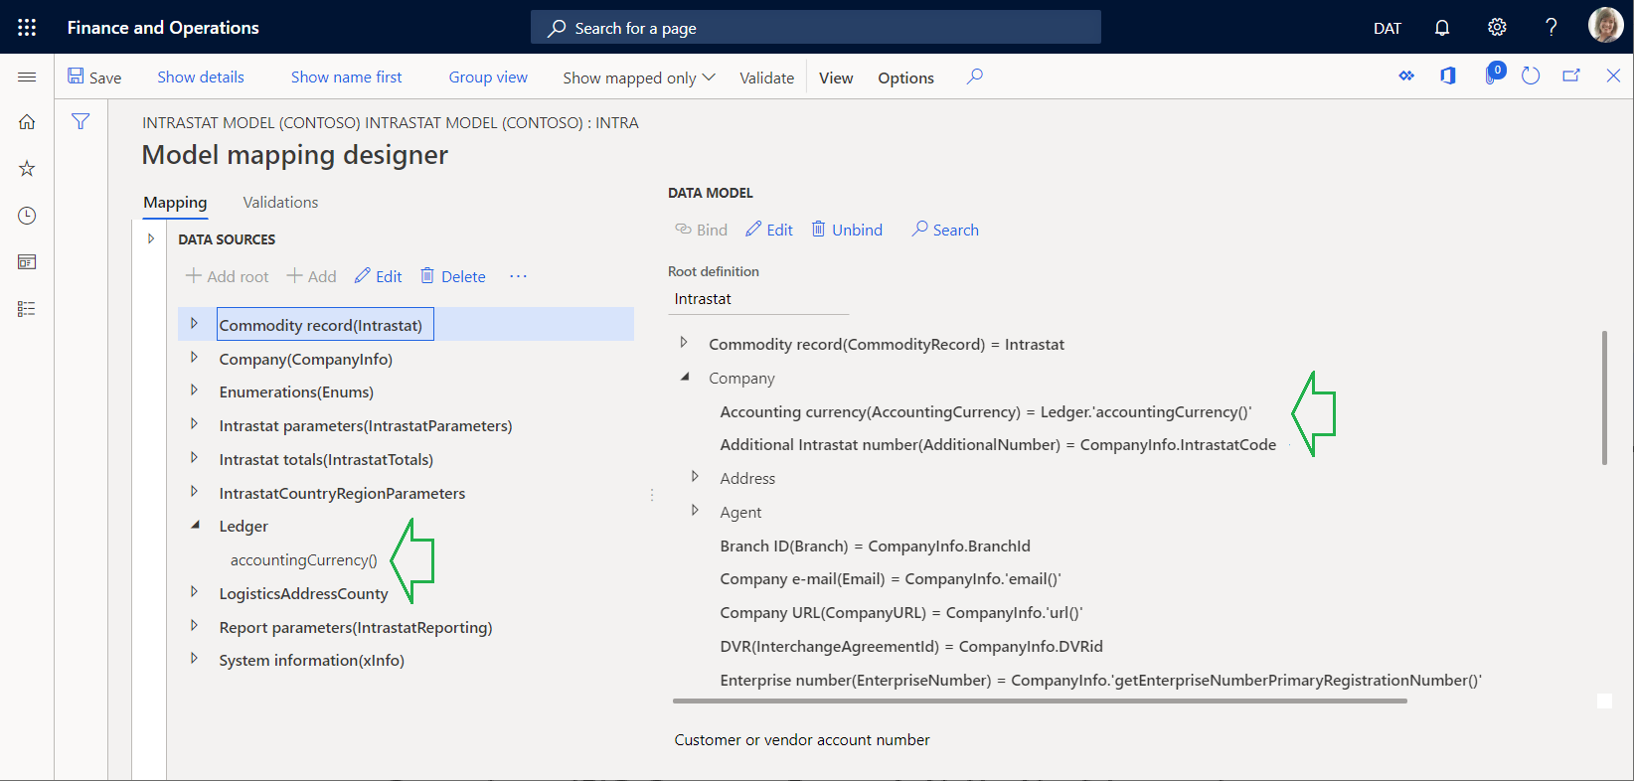Click Show name first button
Viewport: 1634px width, 781px height.
tap(347, 77)
